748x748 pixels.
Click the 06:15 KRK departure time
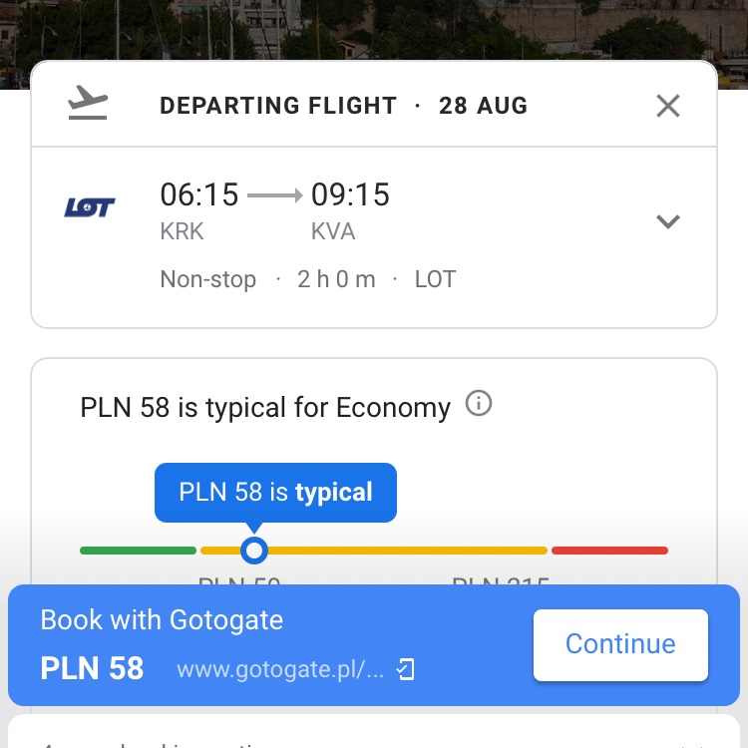click(198, 210)
